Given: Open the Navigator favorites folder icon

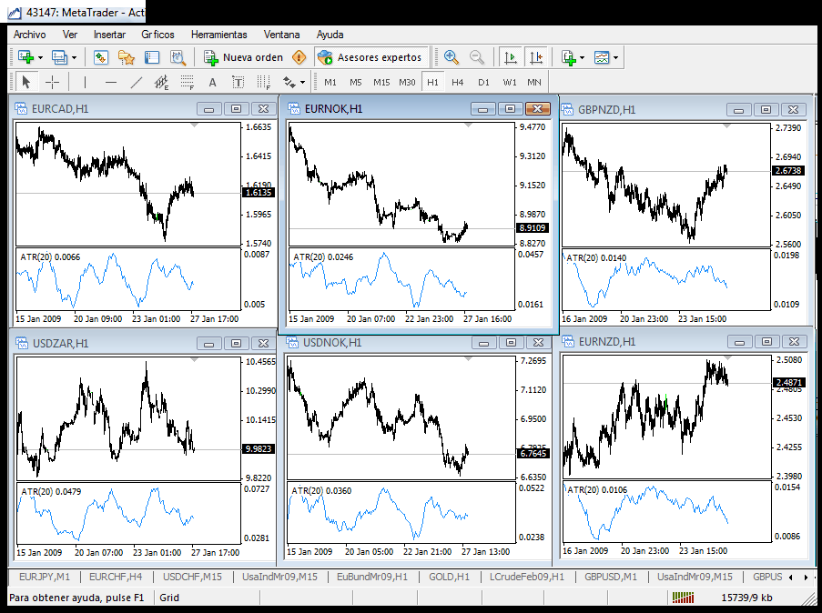Looking at the screenshot, I should [x=127, y=57].
